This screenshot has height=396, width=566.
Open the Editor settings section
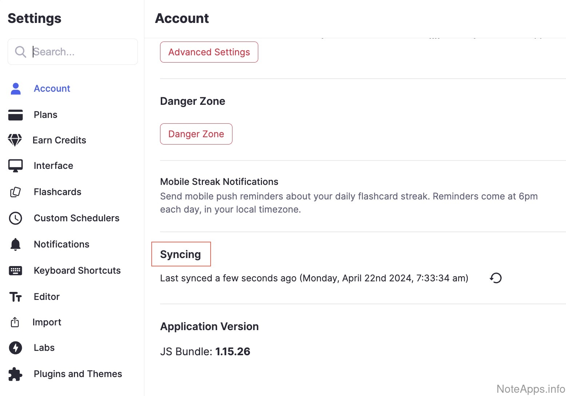47,297
